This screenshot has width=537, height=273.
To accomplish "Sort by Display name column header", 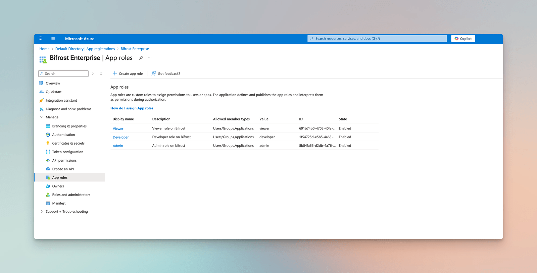I will (123, 119).
